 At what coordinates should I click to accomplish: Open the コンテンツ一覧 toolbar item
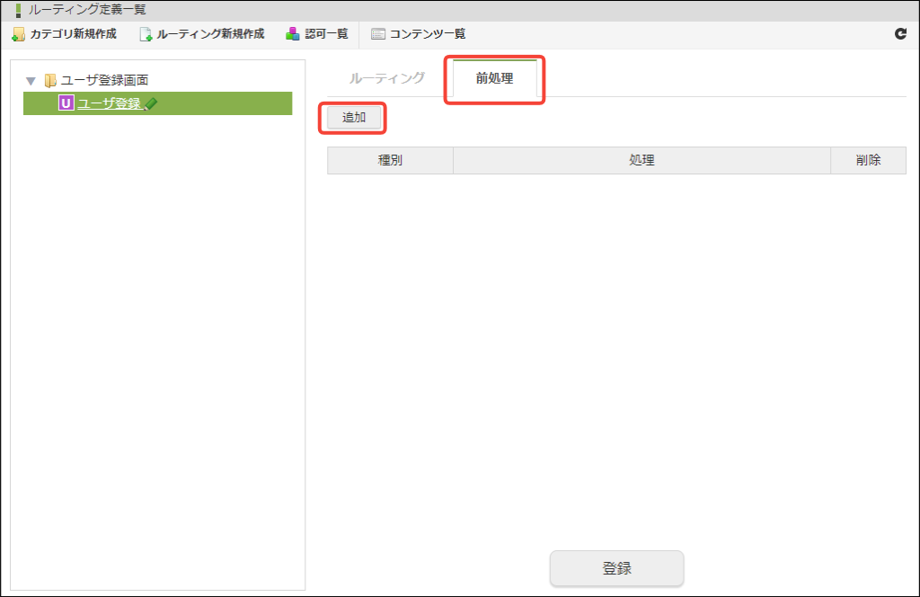tap(419, 34)
